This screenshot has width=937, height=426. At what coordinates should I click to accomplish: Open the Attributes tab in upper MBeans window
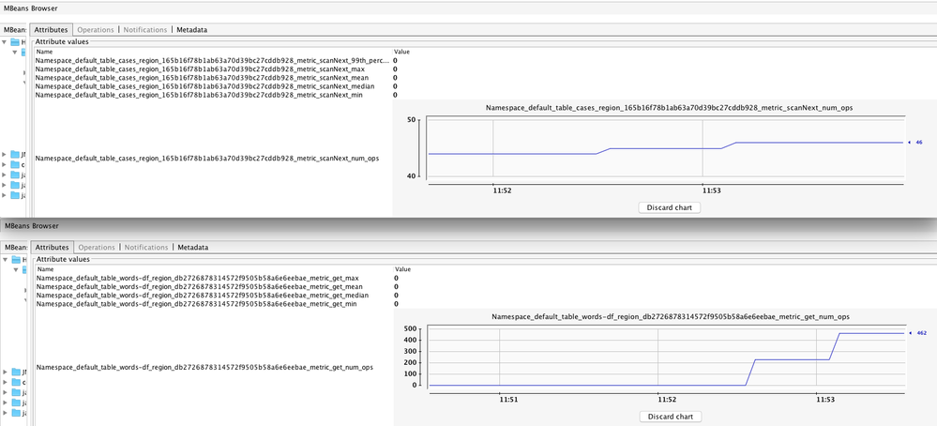51,30
